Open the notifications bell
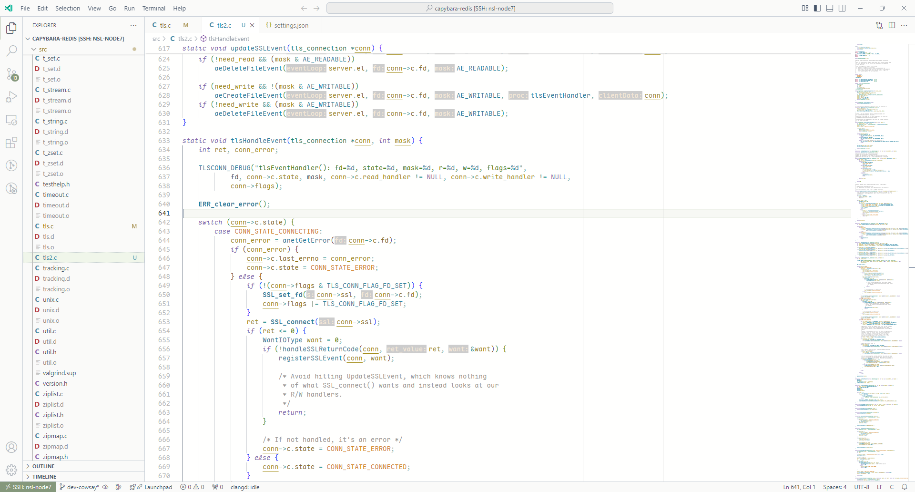Image resolution: width=915 pixels, height=492 pixels. pyautogui.click(x=905, y=487)
